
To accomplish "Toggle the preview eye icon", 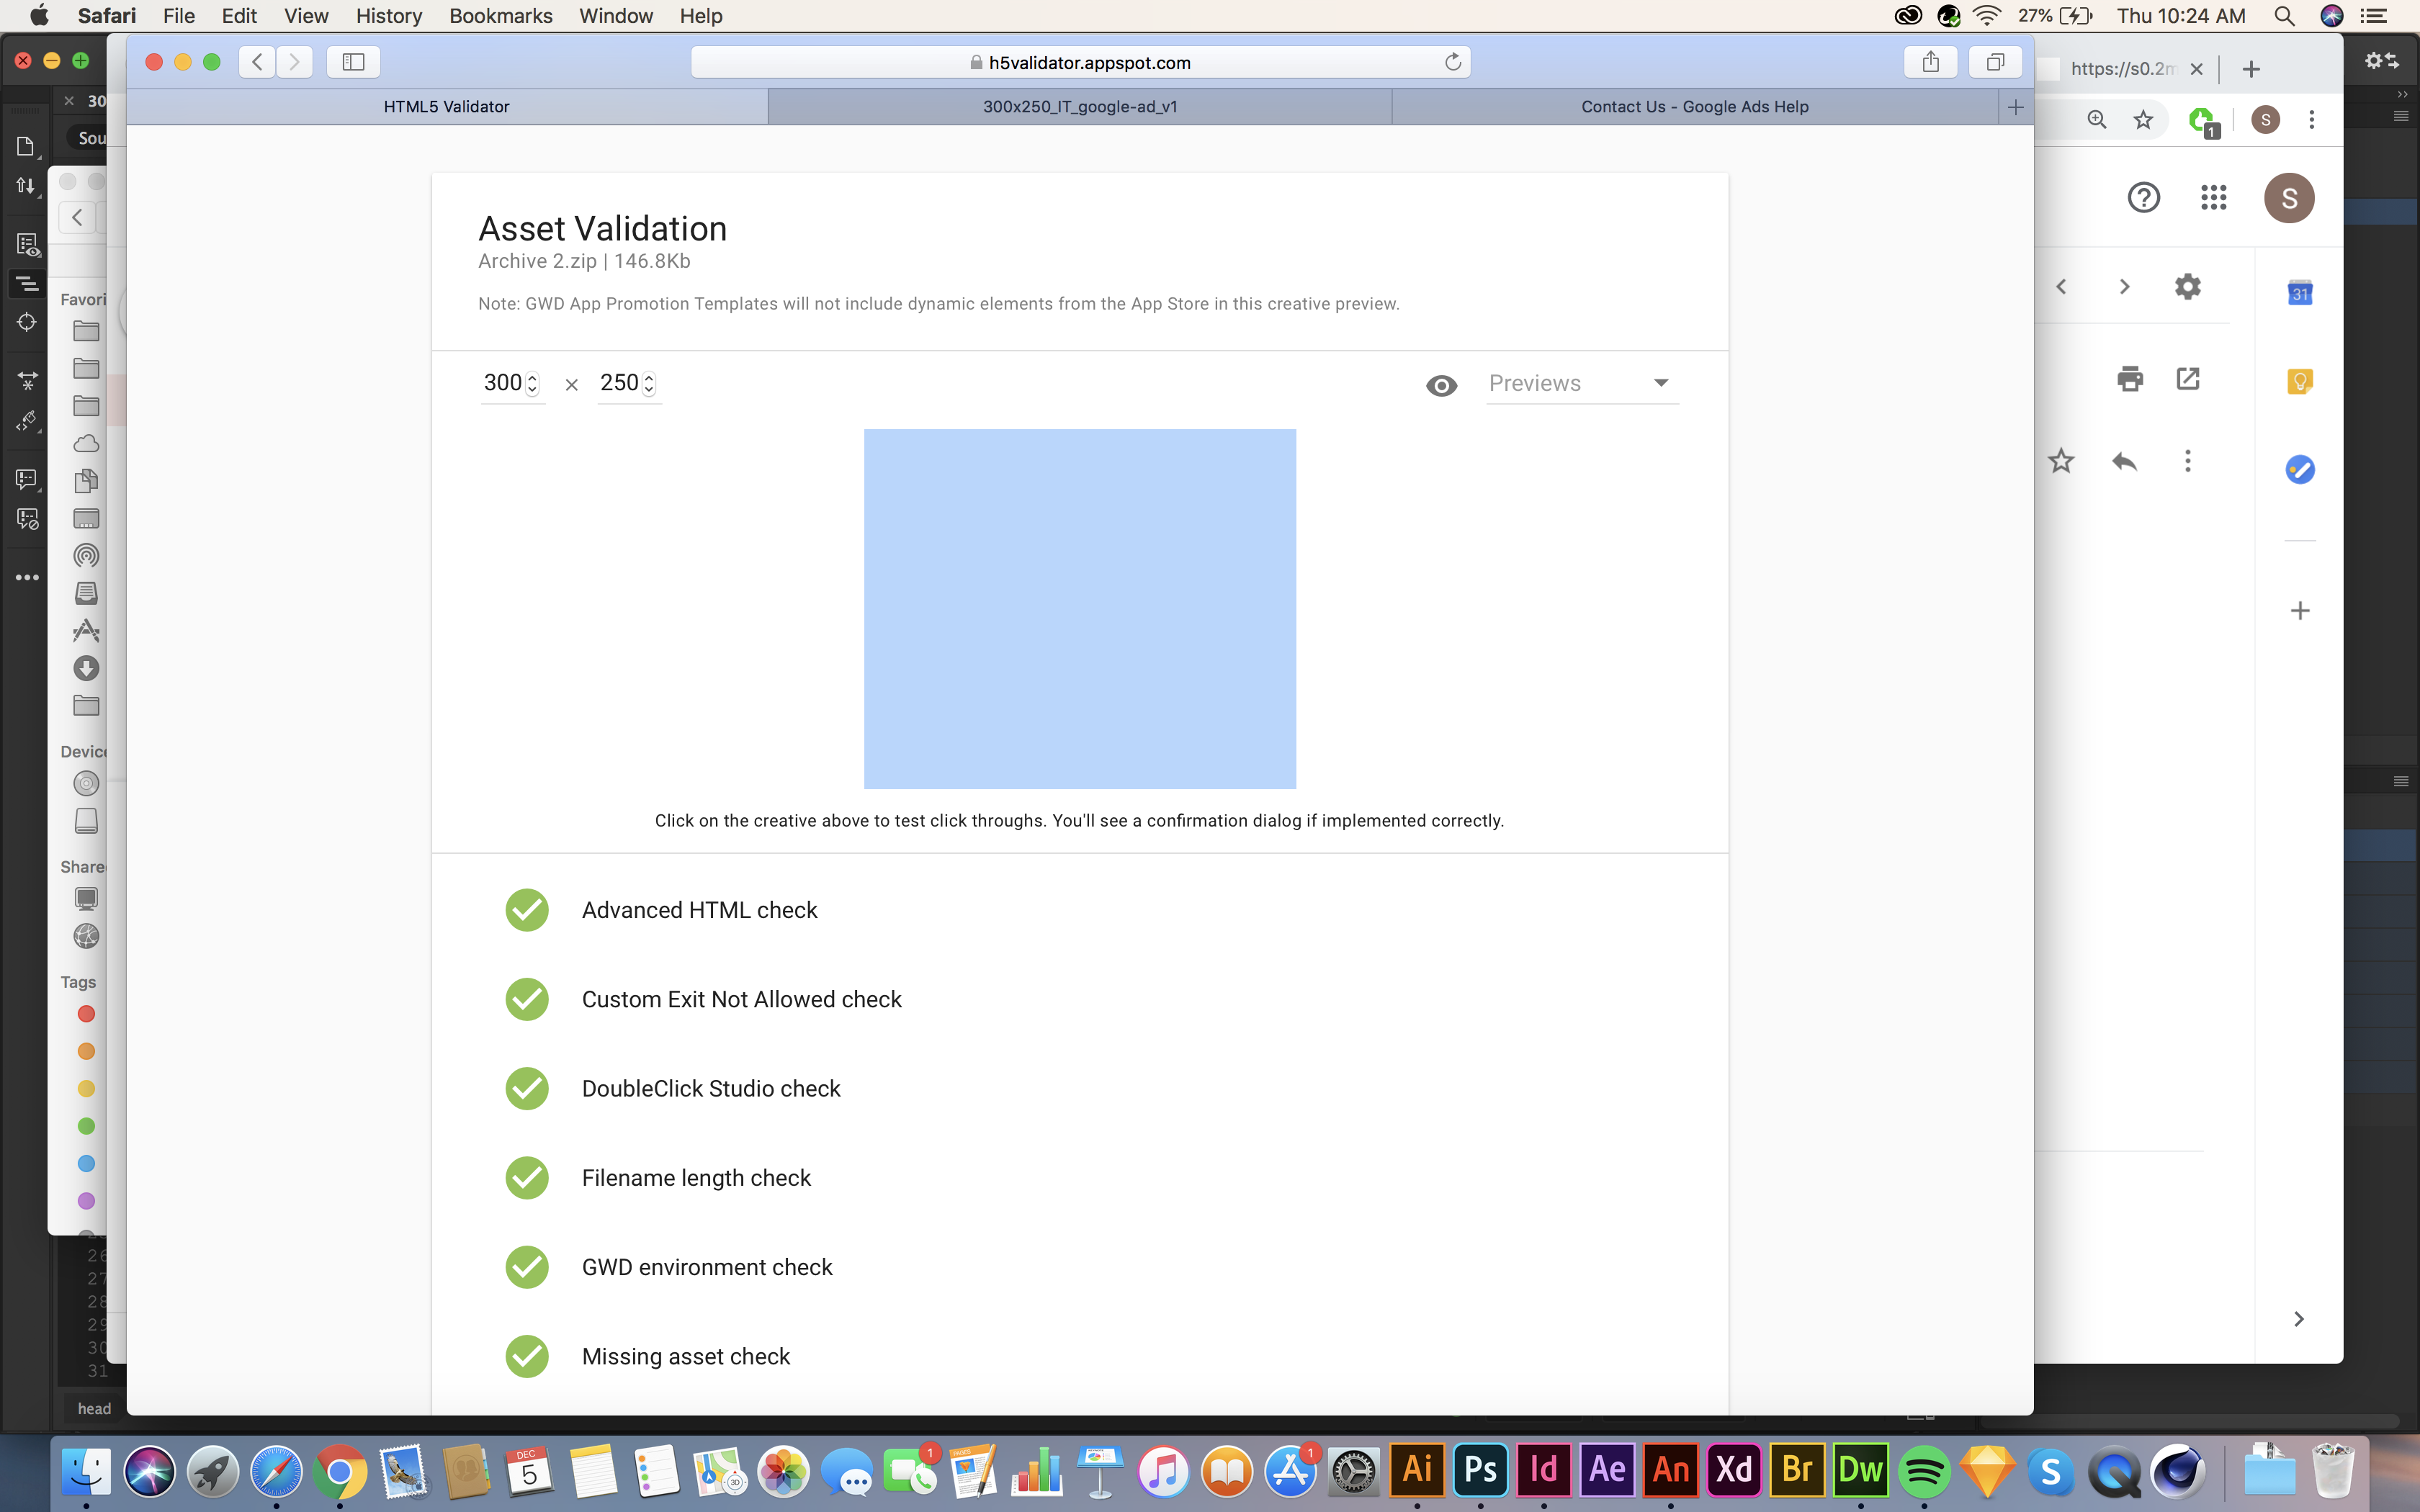I will coord(1441,385).
